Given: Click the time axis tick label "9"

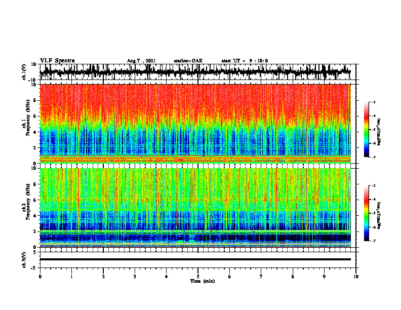Looking at the screenshot, I should click(324, 277).
